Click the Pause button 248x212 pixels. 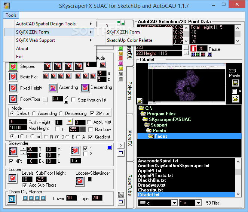click(x=214, y=49)
